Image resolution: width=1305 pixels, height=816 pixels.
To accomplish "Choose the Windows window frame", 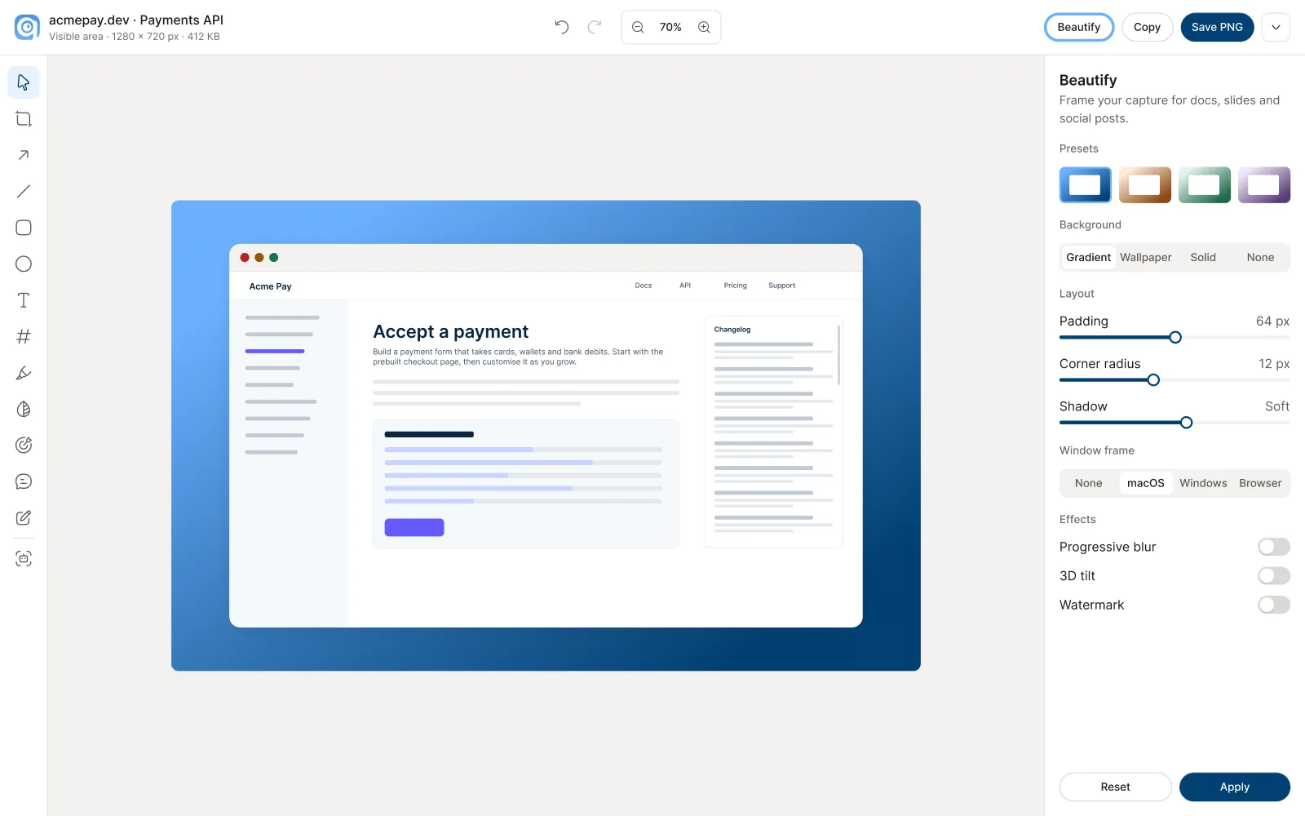I will [1203, 483].
